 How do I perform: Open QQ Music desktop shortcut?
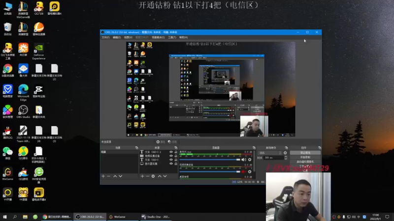click(x=23, y=153)
